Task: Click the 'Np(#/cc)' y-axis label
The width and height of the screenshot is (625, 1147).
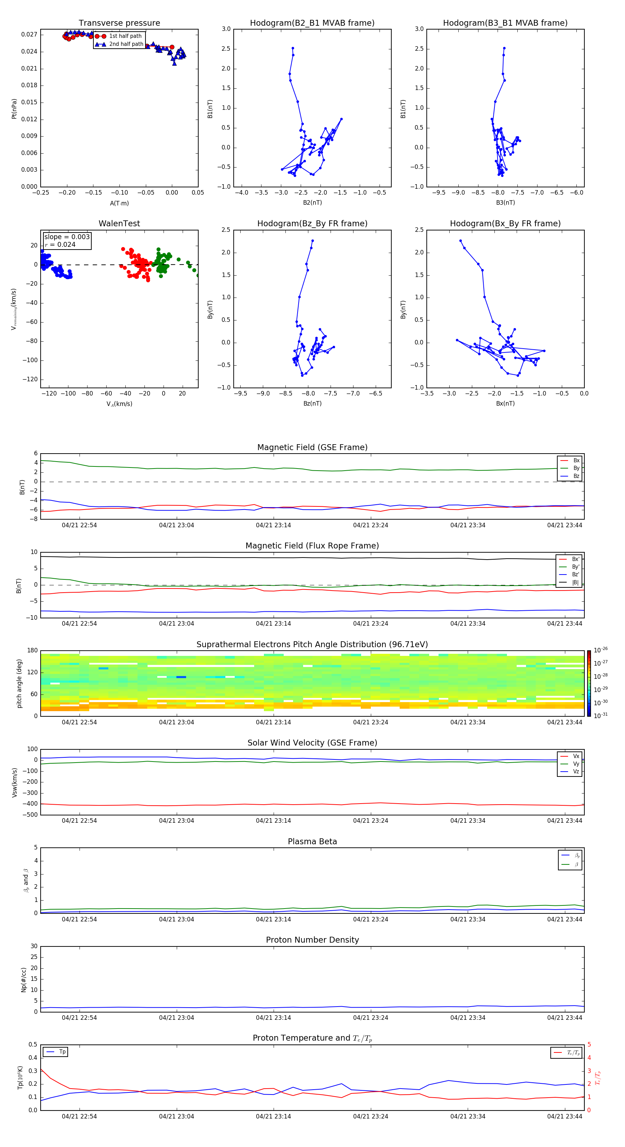Action: [24, 979]
